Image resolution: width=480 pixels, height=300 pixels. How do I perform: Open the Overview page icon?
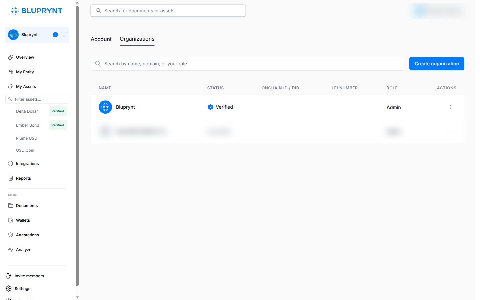[x=11, y=57]
